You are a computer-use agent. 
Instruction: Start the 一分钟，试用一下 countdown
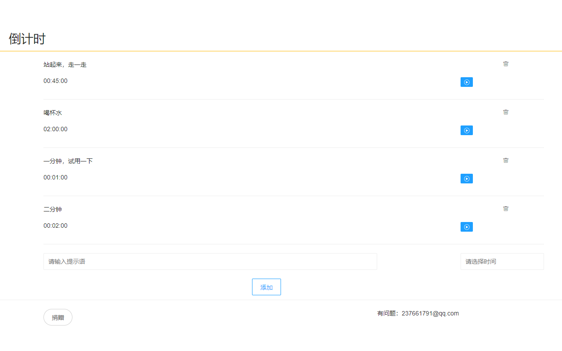click(467, 179)
